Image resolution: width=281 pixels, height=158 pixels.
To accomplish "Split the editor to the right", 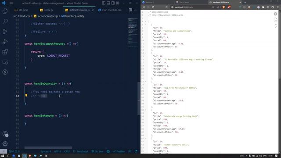I will (130, 10).
